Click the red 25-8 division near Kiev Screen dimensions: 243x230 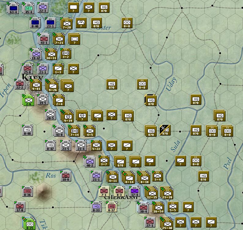point(27,69)
